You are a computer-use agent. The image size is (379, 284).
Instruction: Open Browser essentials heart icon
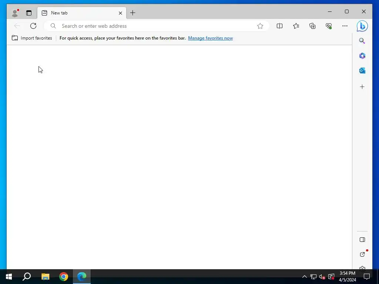click(x=329, y=26)
